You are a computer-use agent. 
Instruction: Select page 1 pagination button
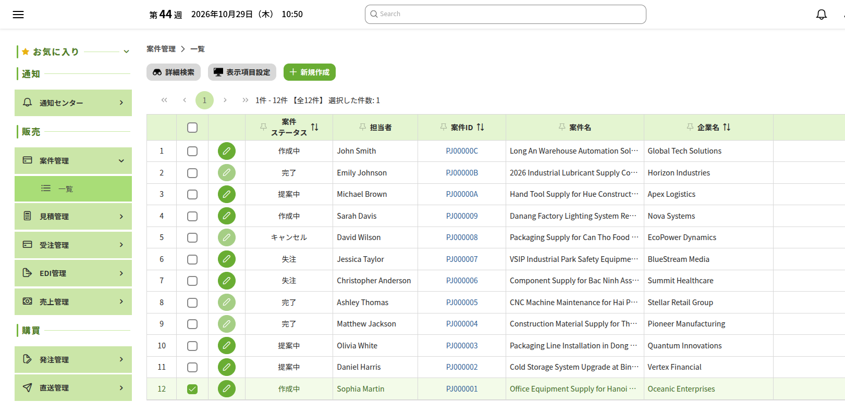(x=204, y=100)
